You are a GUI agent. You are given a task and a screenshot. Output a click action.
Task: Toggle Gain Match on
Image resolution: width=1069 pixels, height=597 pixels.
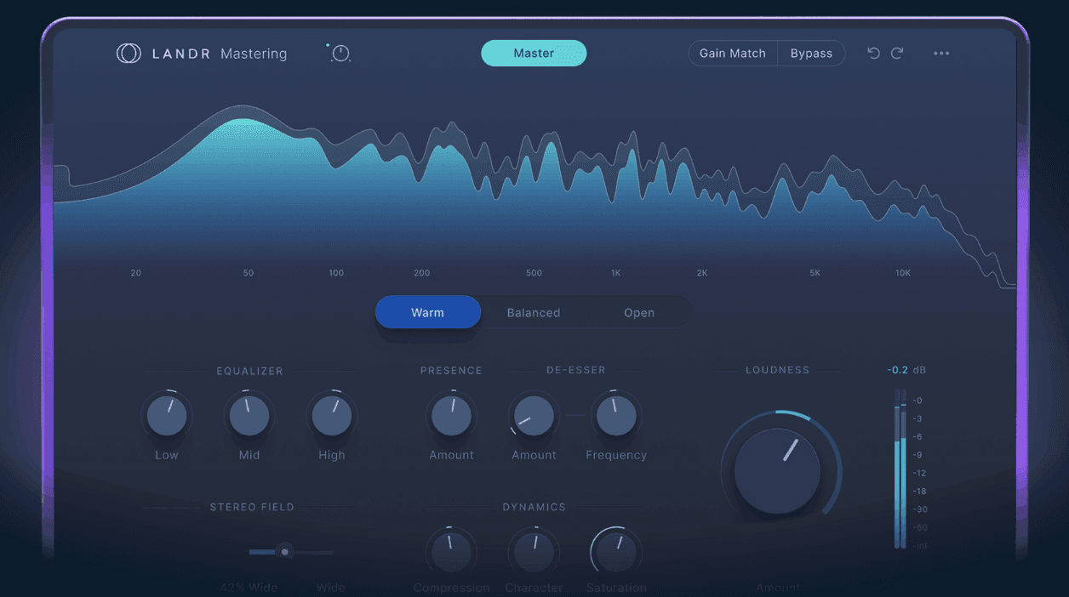tap(732, 53)
